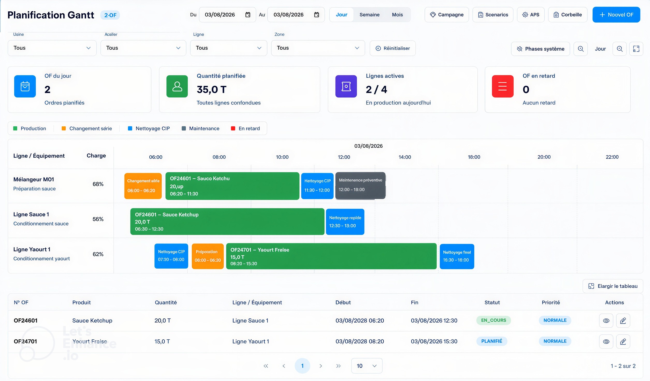Open the end date calendar picker icon

tap(316, 15)
